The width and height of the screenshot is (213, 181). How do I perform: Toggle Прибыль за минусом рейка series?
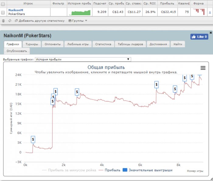(69, 170)
